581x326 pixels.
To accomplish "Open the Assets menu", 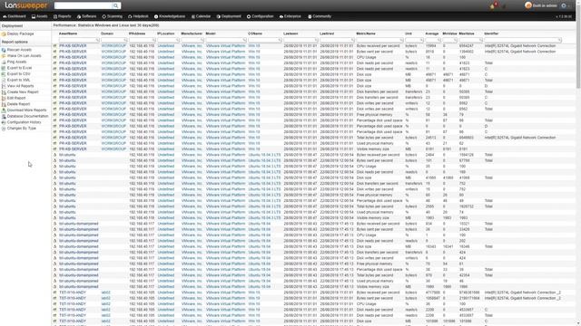I will point(39,16).
